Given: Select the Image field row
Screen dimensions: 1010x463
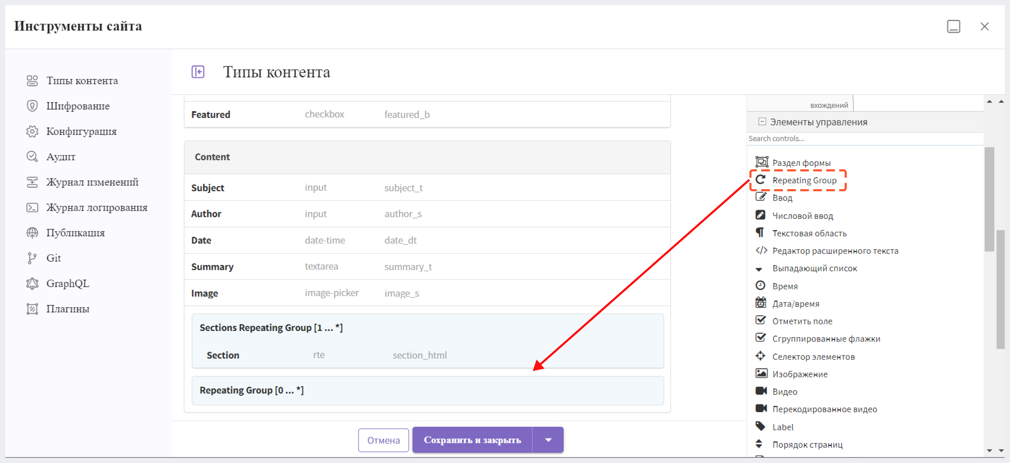Looking at the screenshot, I should tap(427, 293).
